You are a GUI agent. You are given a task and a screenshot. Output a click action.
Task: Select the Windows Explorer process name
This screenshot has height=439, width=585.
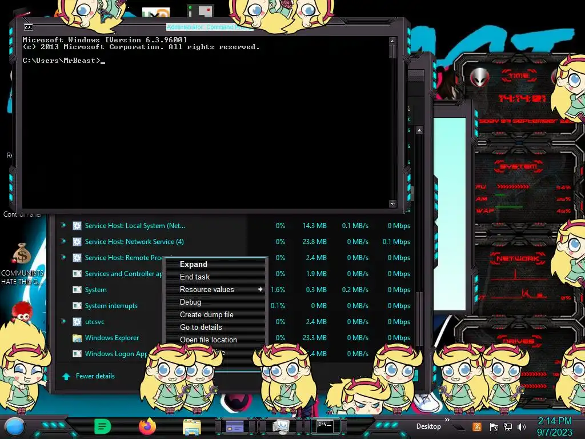[x=111, y=338]
